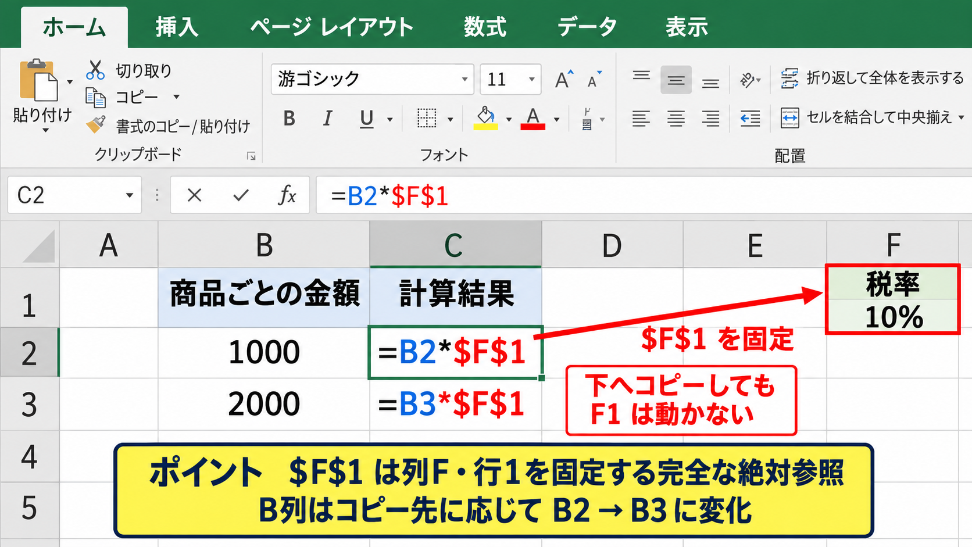Click the borders grid icon

(x=427, y=118)
